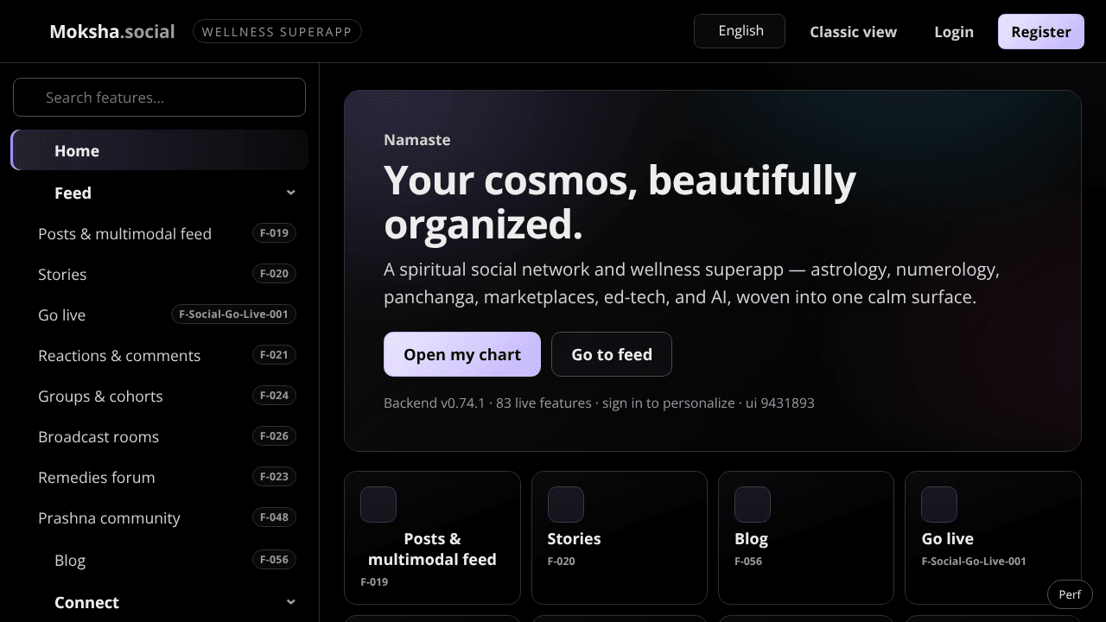Collapse the Feed section chevron
This screenshot has height=622, width=1106.
point(291,193)
